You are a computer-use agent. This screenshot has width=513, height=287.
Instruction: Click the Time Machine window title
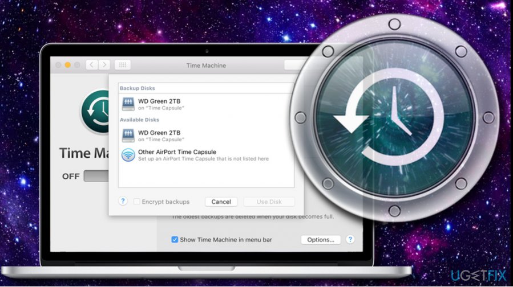click(x=206, y=65)
